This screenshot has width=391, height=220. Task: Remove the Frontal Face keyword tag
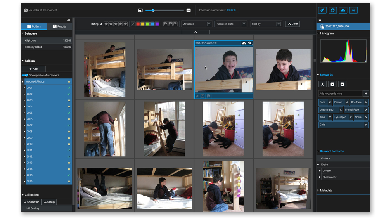tap(366, 110)
